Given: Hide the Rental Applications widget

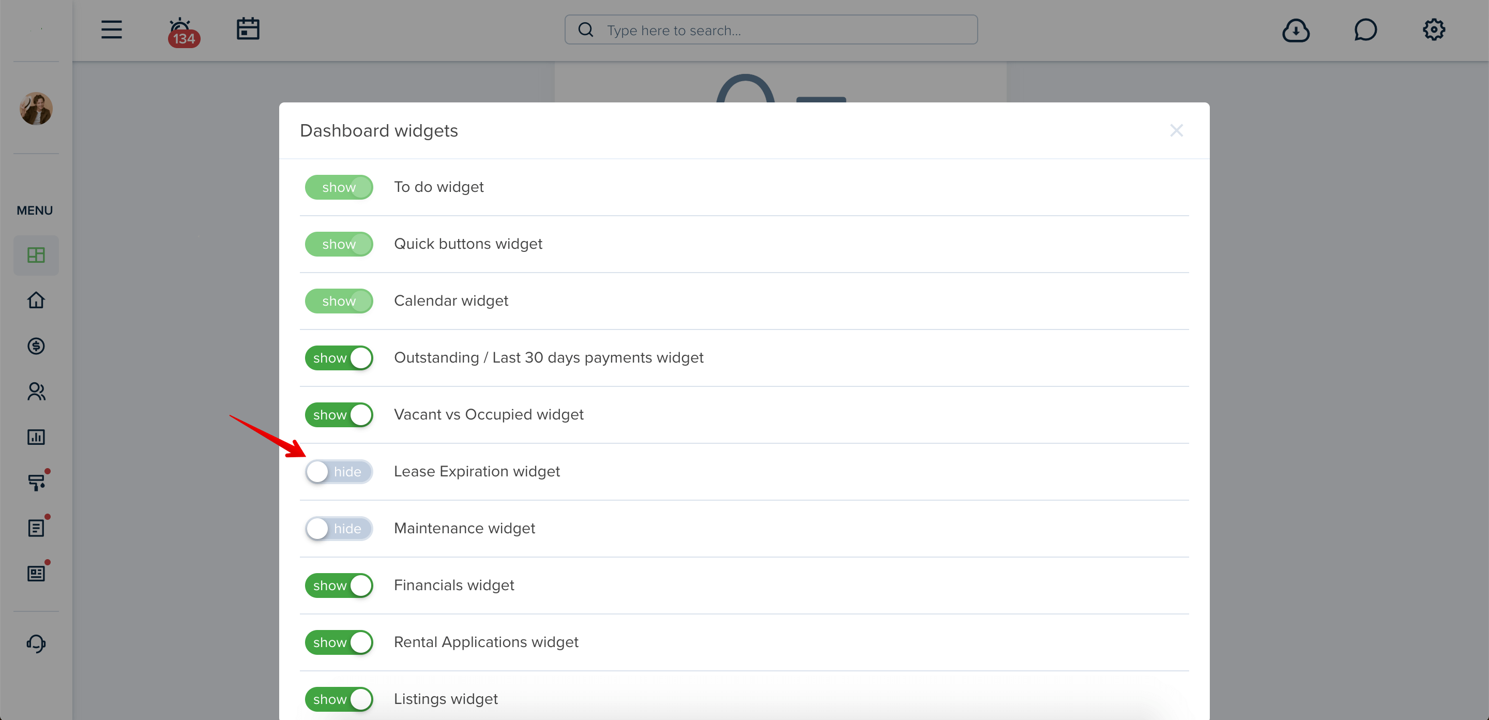Looking at the screenshot, I should coord(339,642).
